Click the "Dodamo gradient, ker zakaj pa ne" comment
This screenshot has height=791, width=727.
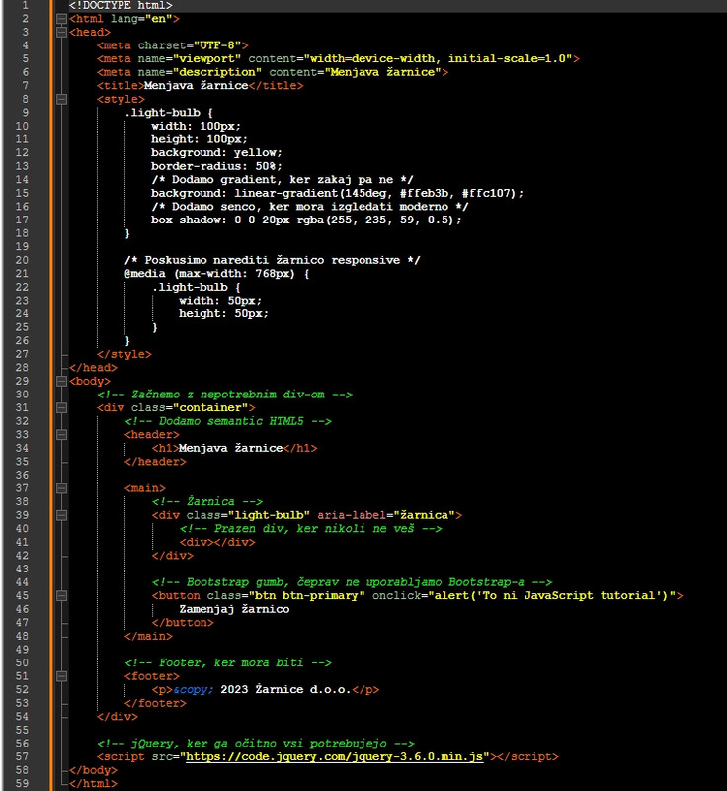(283, 180)
